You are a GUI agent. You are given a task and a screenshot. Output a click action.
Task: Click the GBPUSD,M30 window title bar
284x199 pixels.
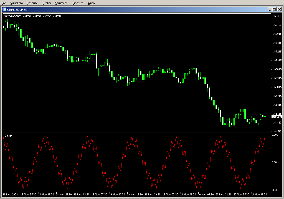tap(139, 9)
